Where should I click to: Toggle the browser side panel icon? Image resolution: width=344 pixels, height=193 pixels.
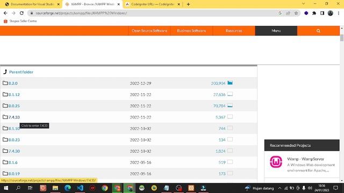(x=322, y=13)
